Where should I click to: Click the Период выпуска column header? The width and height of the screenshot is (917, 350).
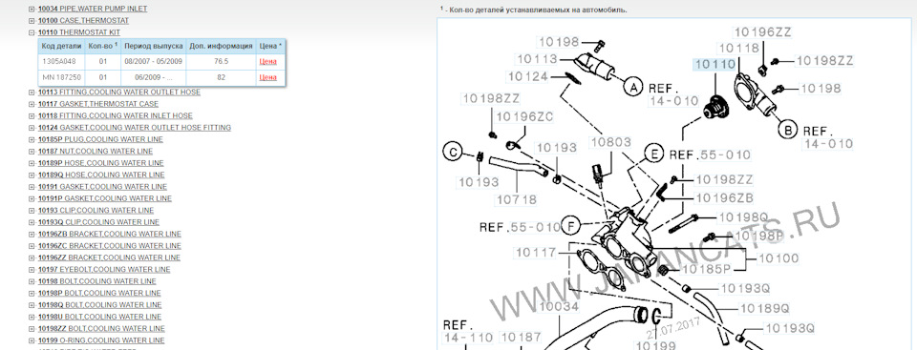tap(153, 46)
